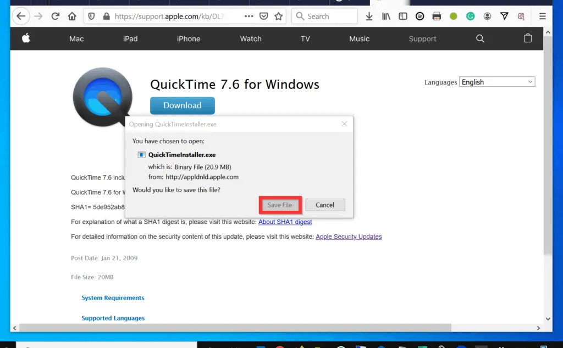Click the QuickTime 7.6 for Windows heading
This screenshot has width=563, height=348.
235,84
